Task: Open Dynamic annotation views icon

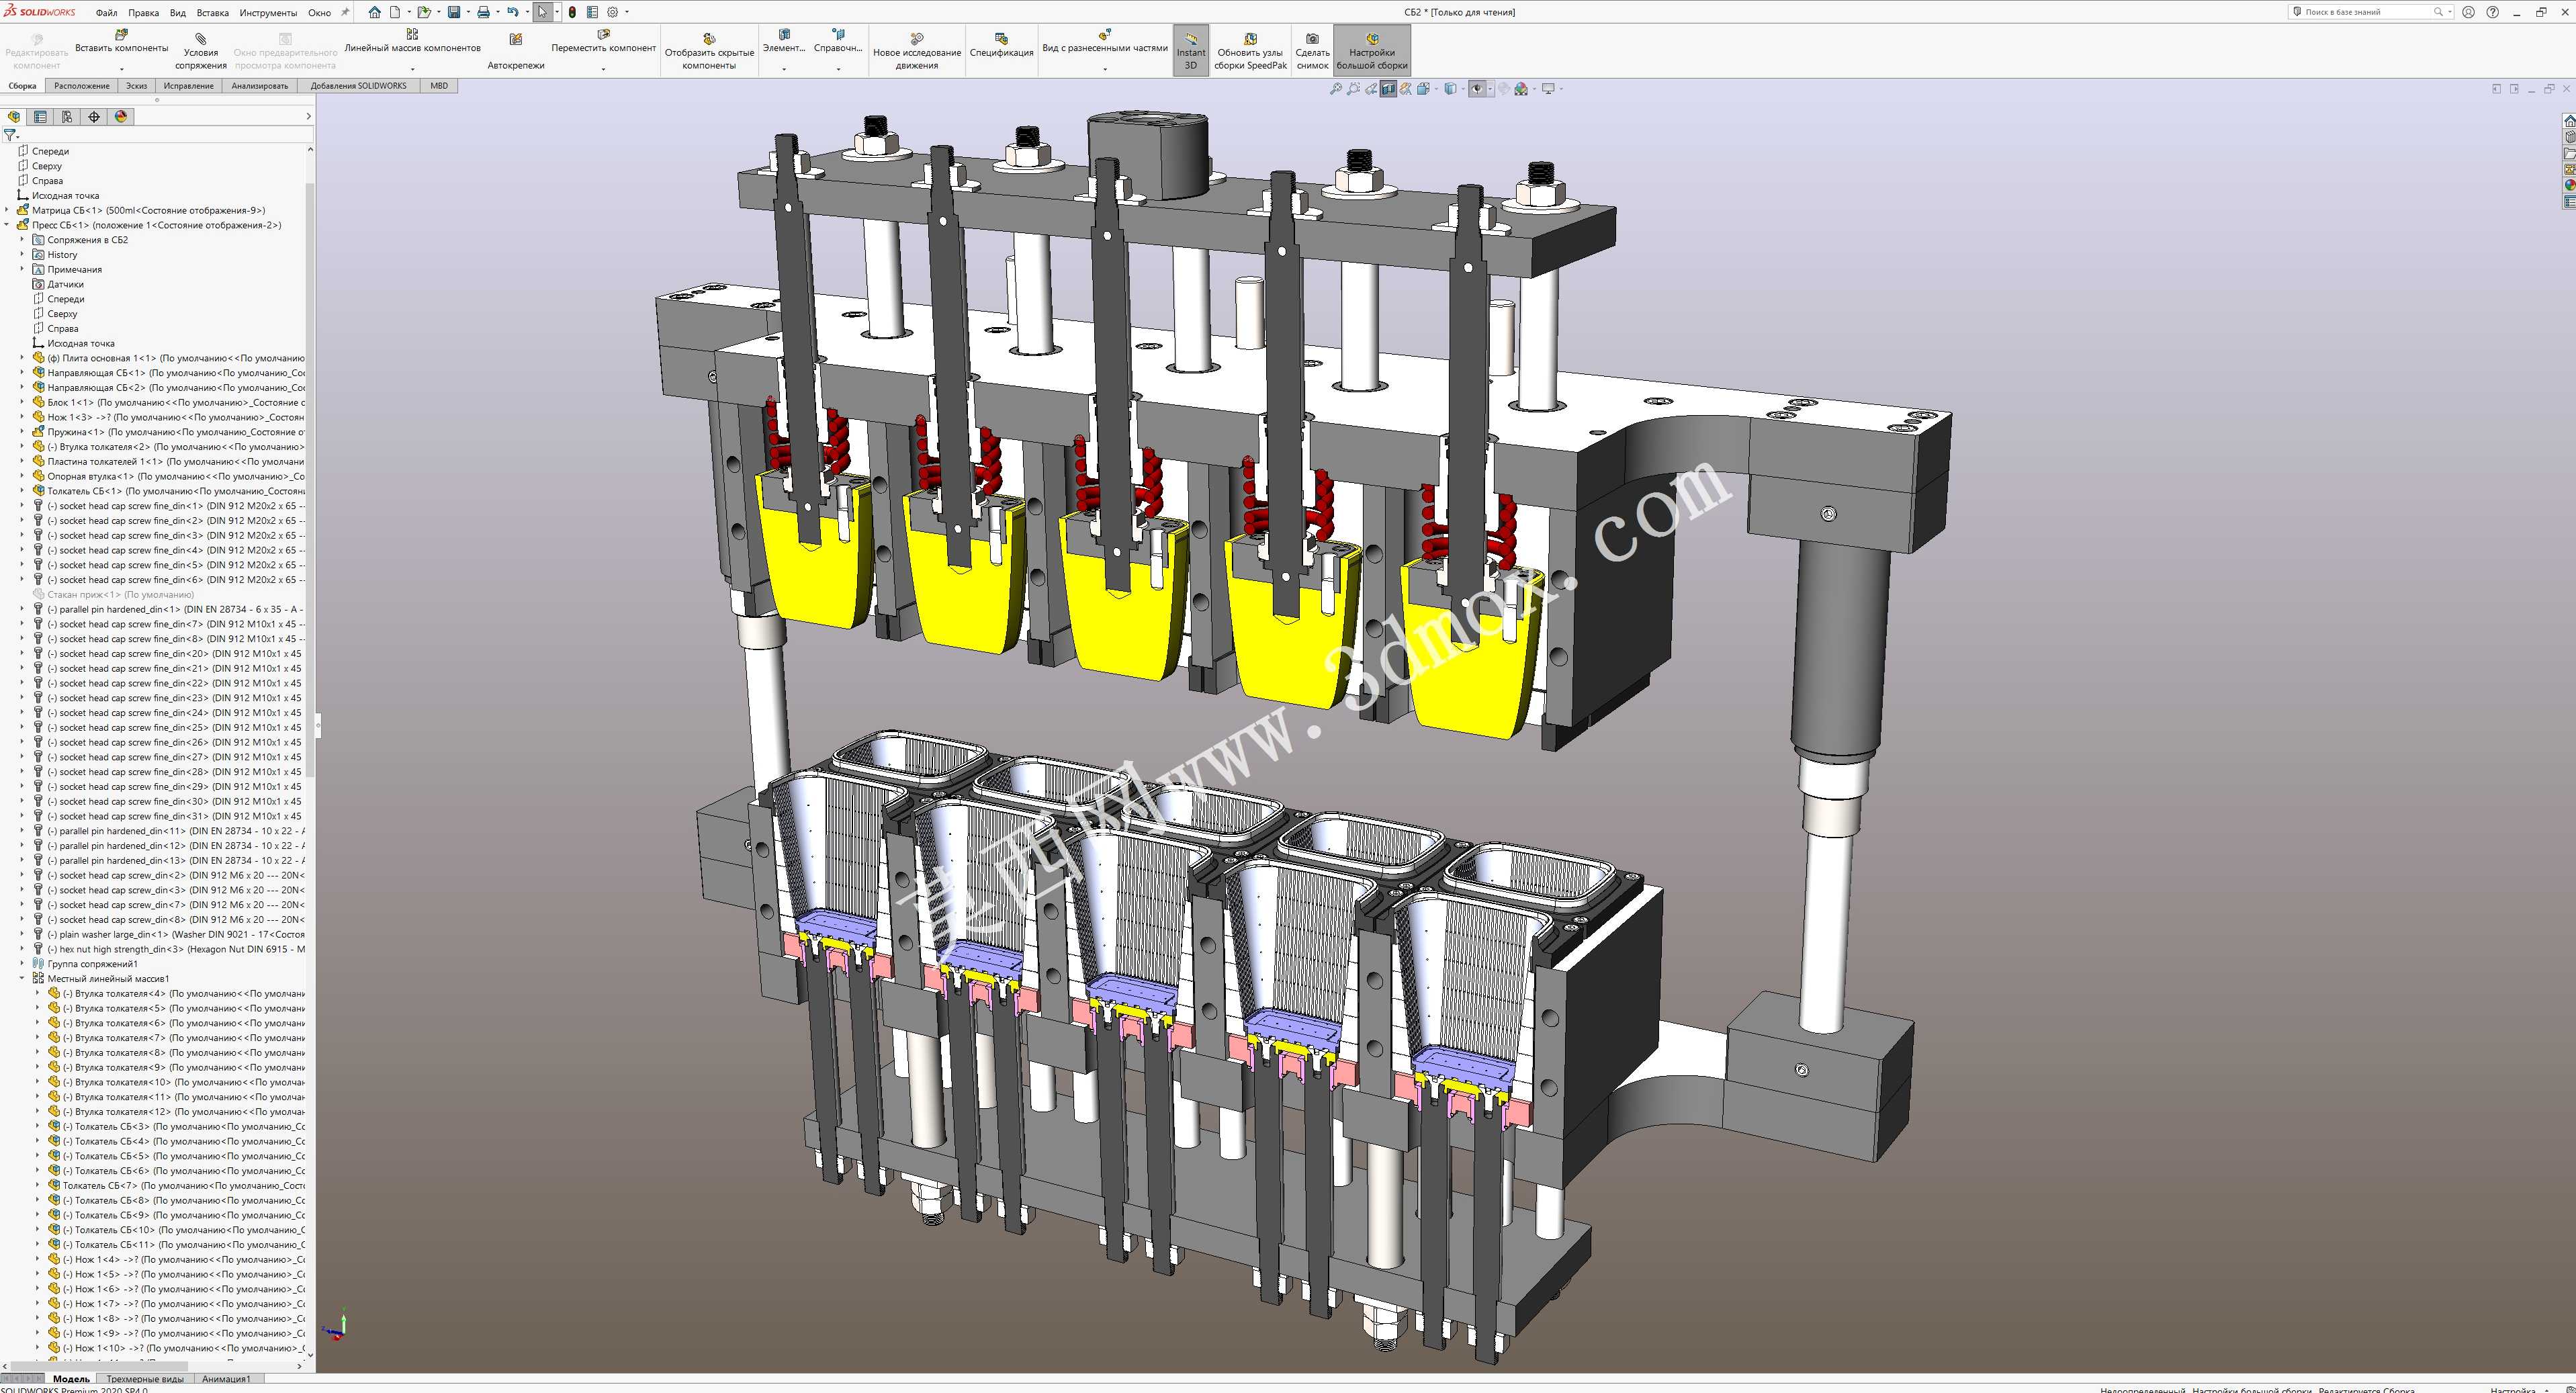Action: click(x=1406, y=89)
